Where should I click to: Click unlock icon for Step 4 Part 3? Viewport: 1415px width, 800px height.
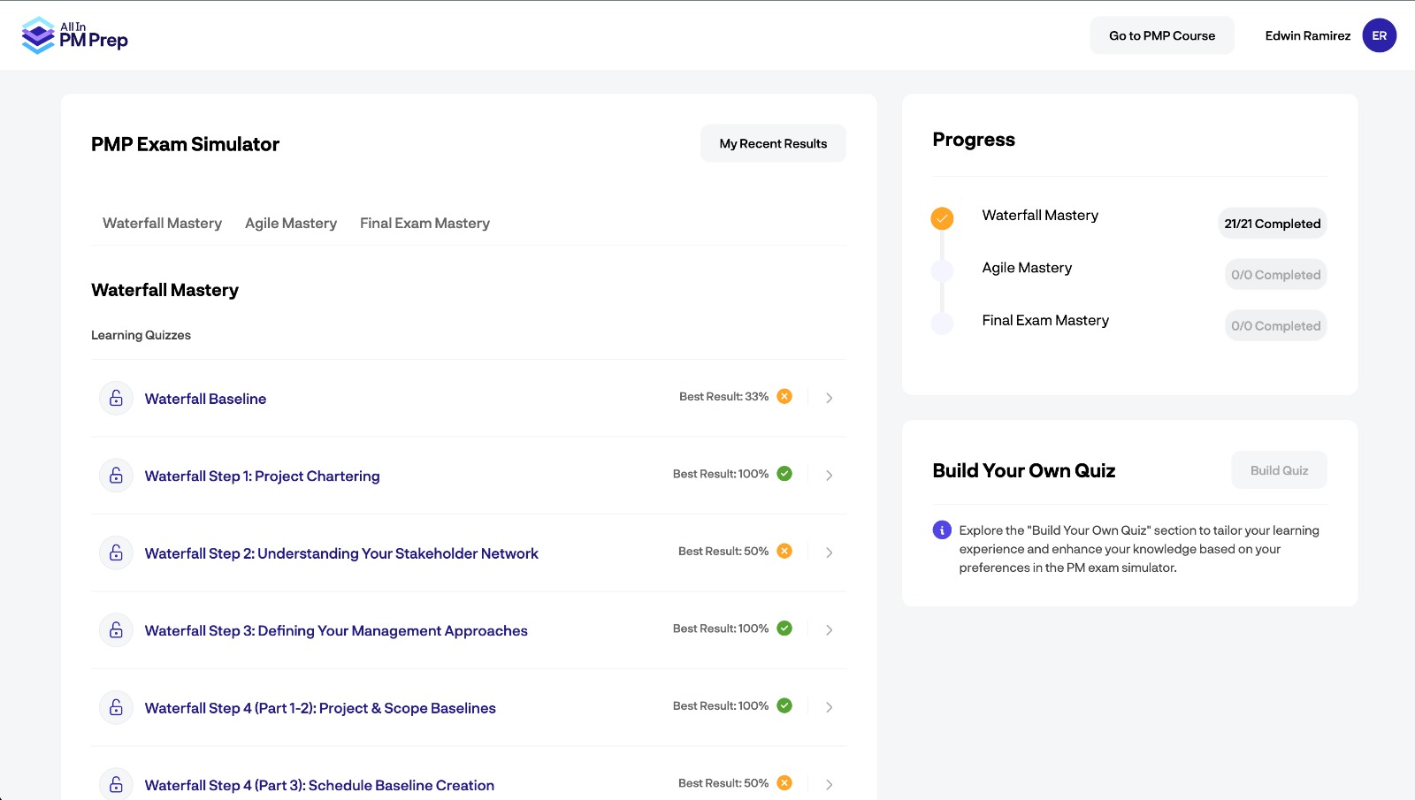(116, 785)
